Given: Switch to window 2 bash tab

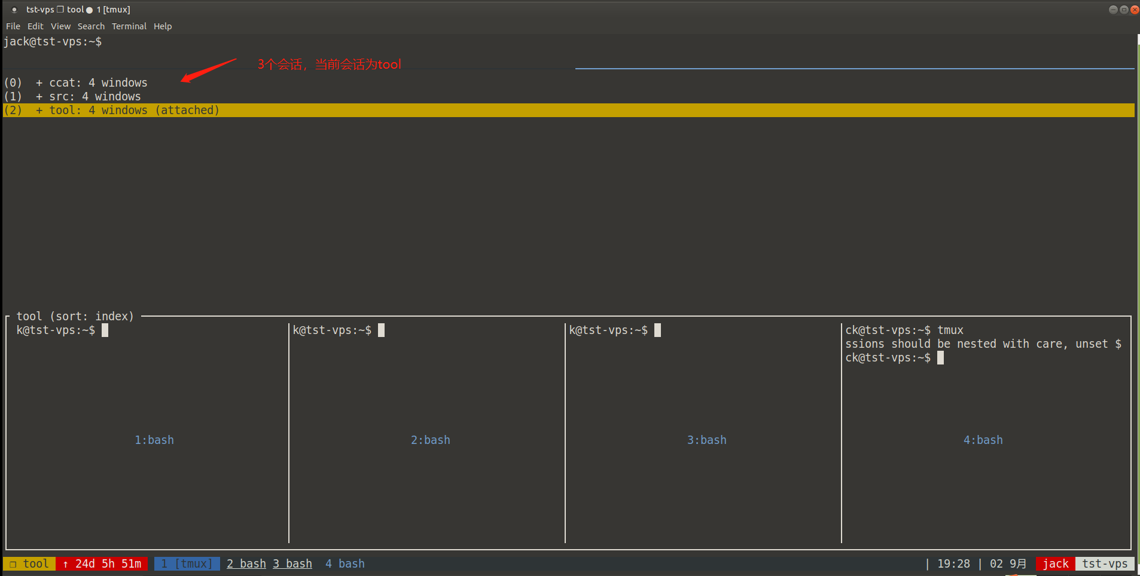Looking at the screenshot, I should coord(246,563).
